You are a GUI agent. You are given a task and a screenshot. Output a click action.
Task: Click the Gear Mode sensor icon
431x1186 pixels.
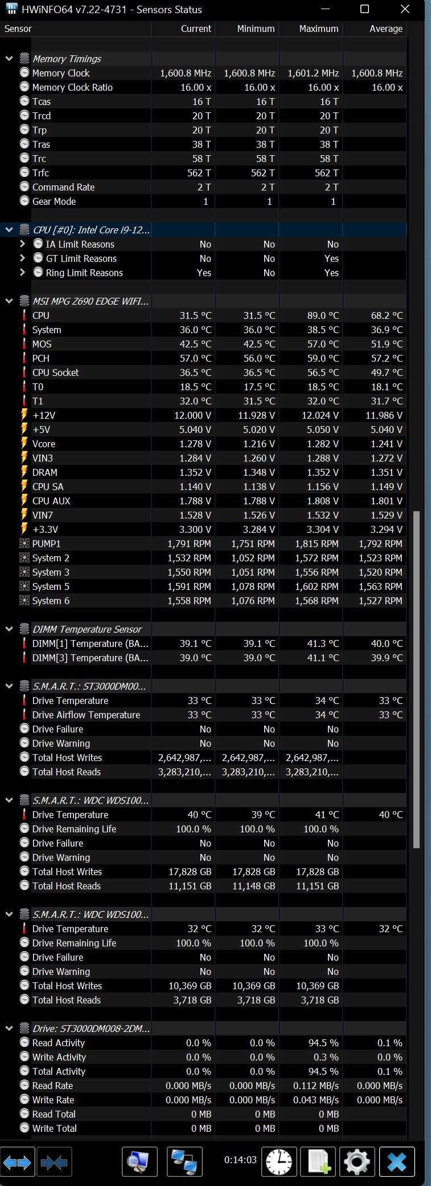(24, 201)
